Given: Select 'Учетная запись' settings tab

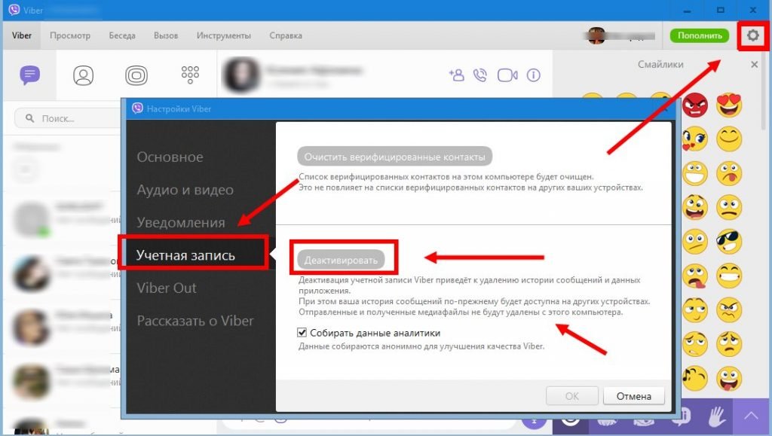Looking at the screenshot, I should tap(185, 255).
